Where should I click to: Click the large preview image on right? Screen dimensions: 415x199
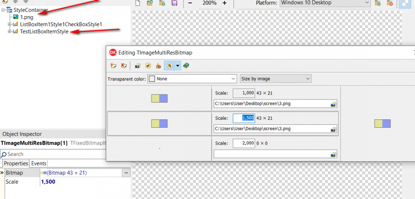click(383, 124)
